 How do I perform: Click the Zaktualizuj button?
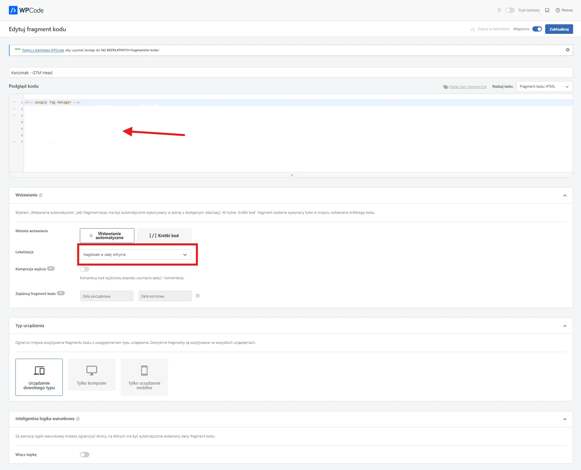pyautogui.click(x=559, y=29)
